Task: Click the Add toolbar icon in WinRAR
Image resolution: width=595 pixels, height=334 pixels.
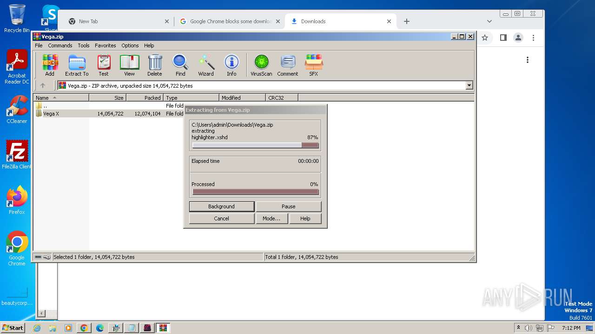Action: [x=50, y=65]
